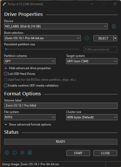
Task: Open application settings sliders icon
Action: click(x=22, y=152)
